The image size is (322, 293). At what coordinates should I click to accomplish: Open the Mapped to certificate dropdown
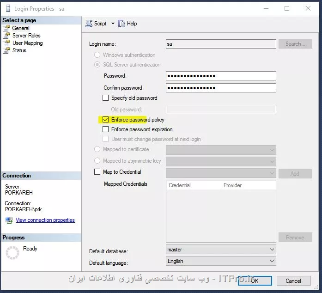click(x=221, y=150)
